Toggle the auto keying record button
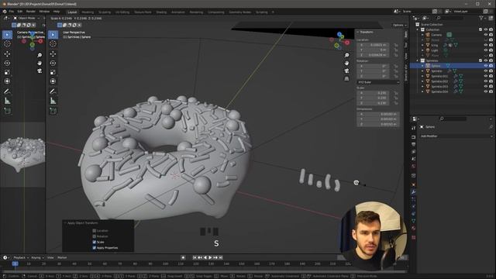Viewport: 496px width, 279px height. (183, 257)
